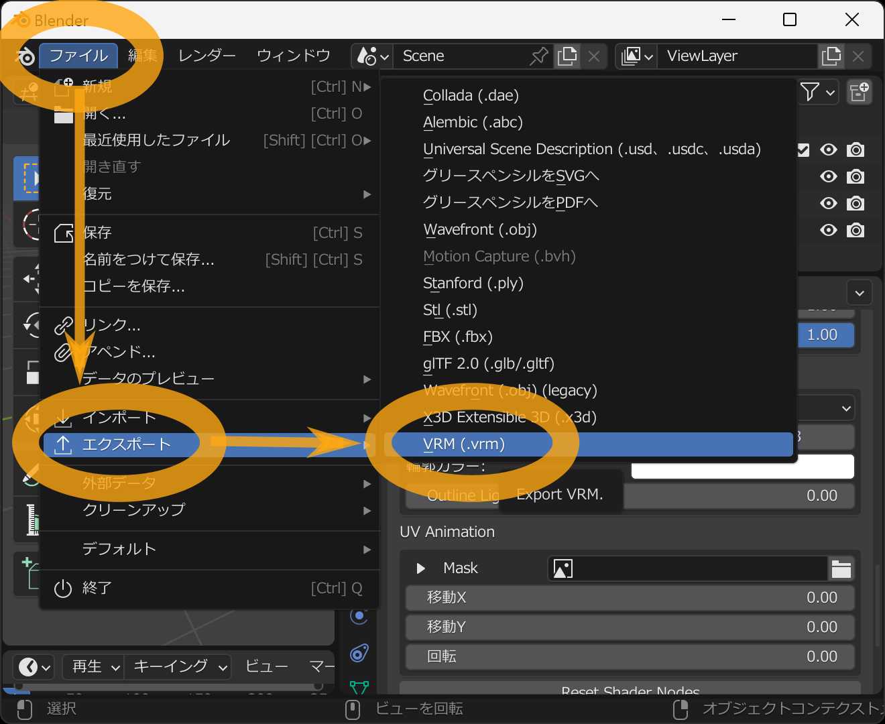This screenshot has width=885, height=724.
Task: Choose 終了 to quit Blender
Action: 211,589
